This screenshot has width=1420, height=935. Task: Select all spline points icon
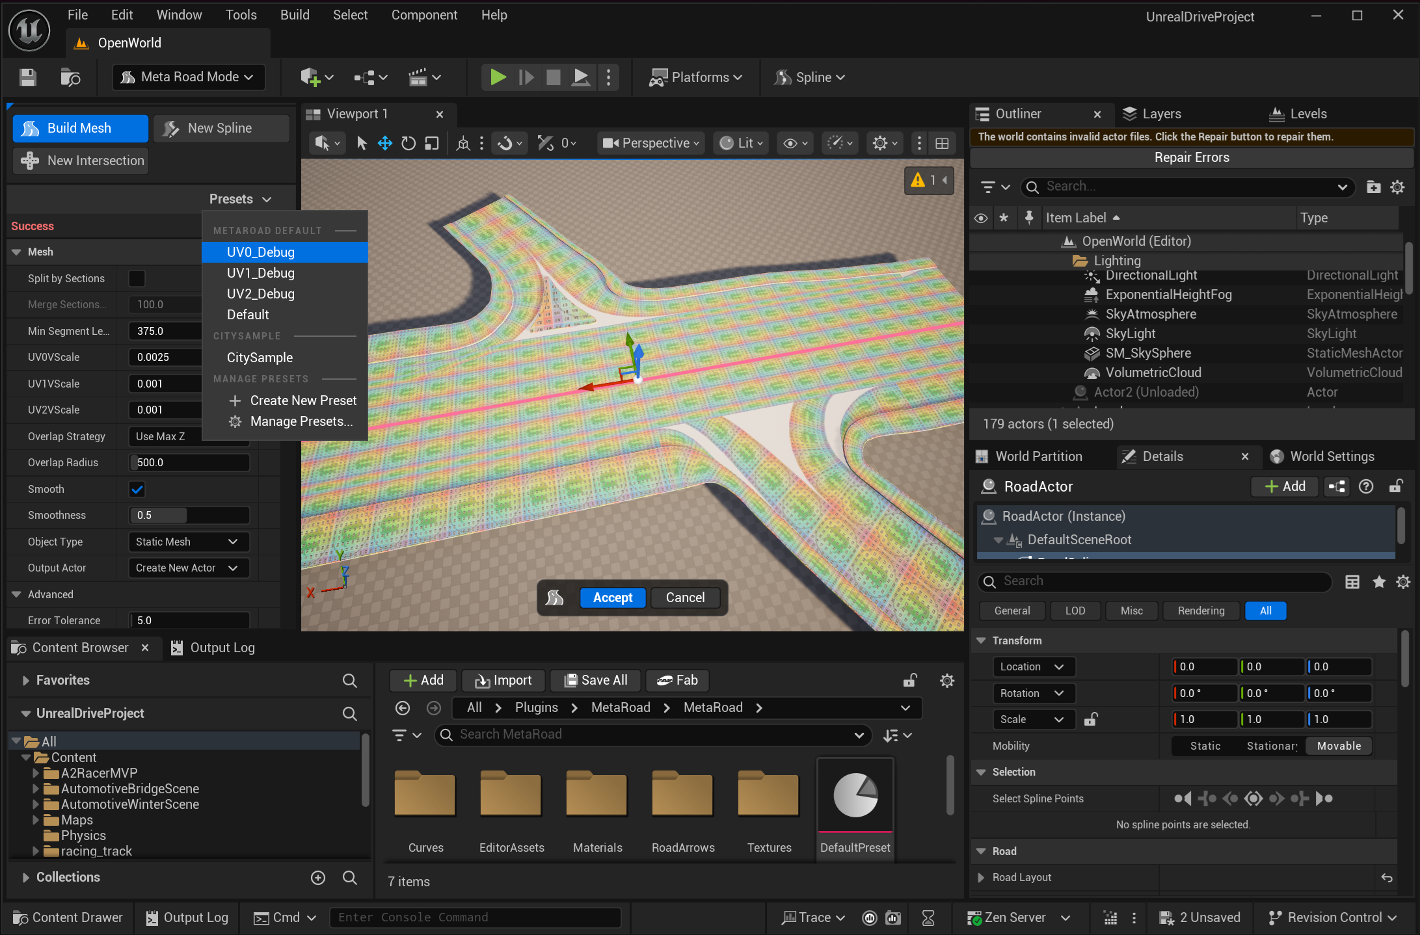[1253, 798]
